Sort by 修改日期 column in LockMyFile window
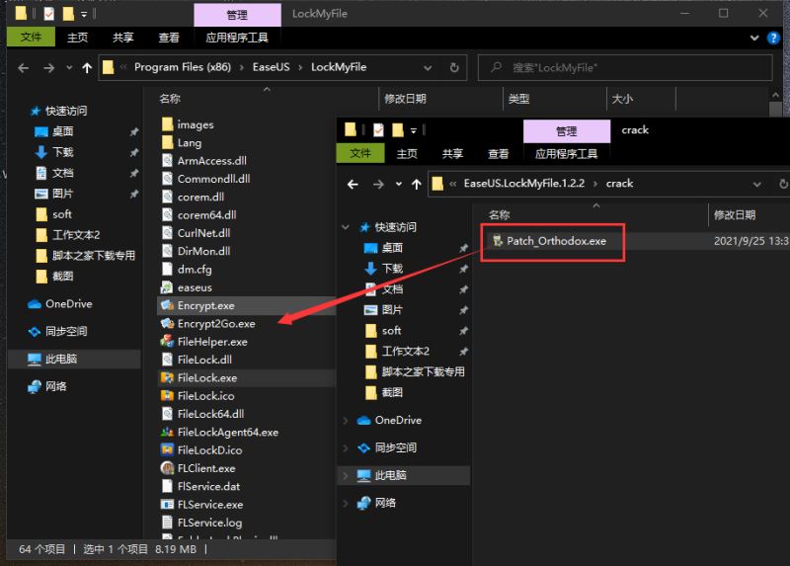This screenshot has width=790, height=566. 405,99
